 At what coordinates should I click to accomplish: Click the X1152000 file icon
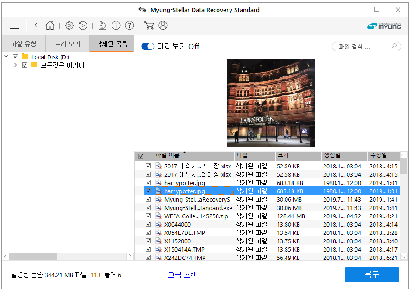point(158,241)
